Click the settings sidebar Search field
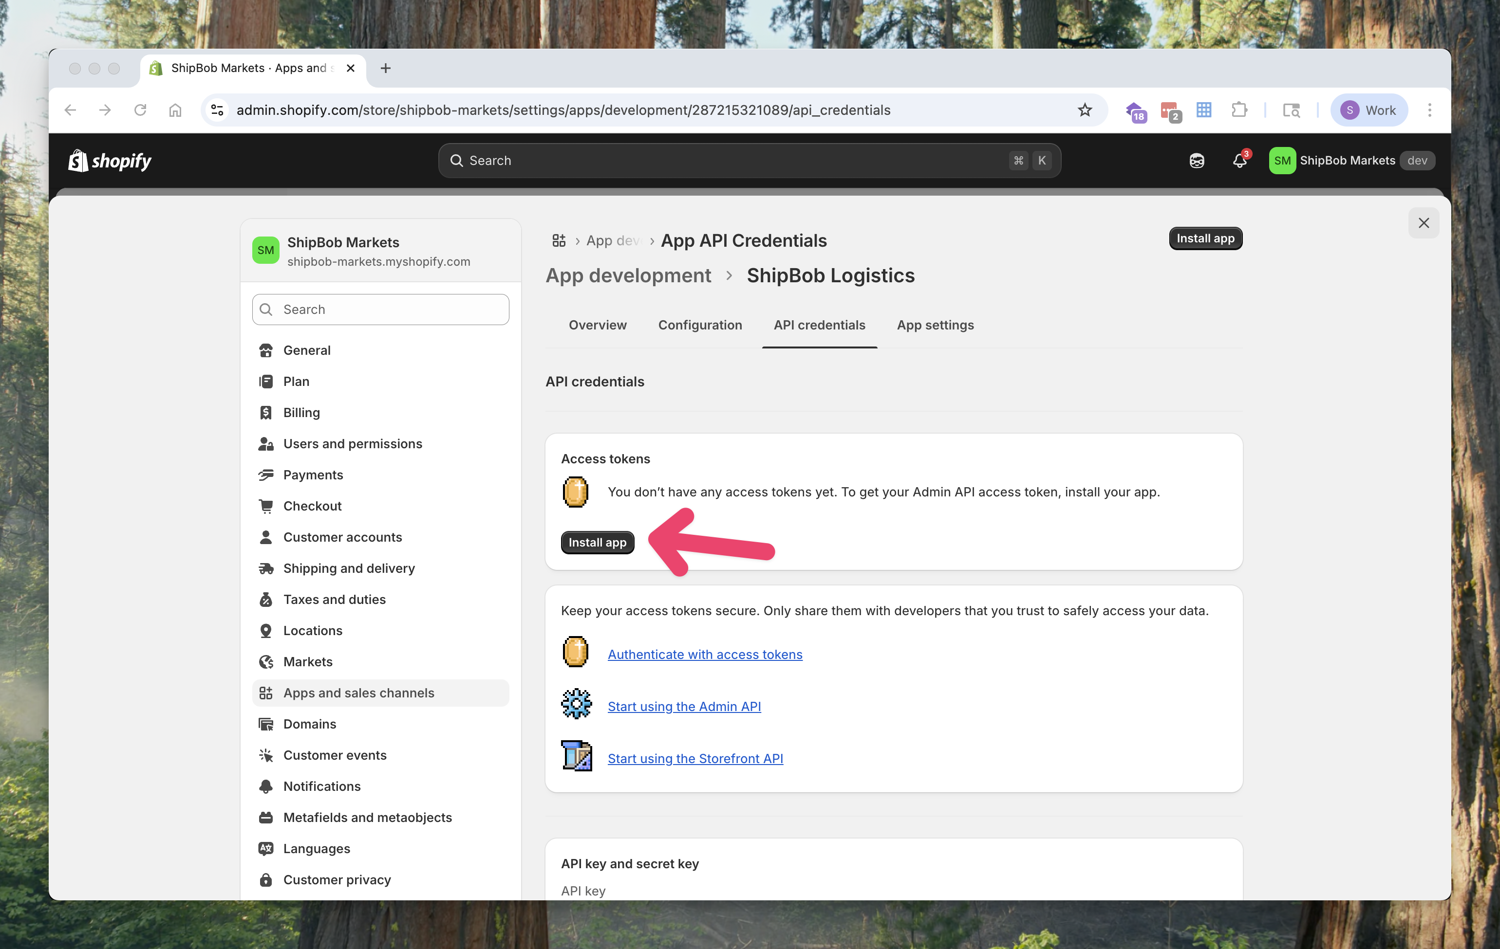Image resolution: width=1500 pixels, height=949 pixels. pyautogui.click(x=381, y=310)
